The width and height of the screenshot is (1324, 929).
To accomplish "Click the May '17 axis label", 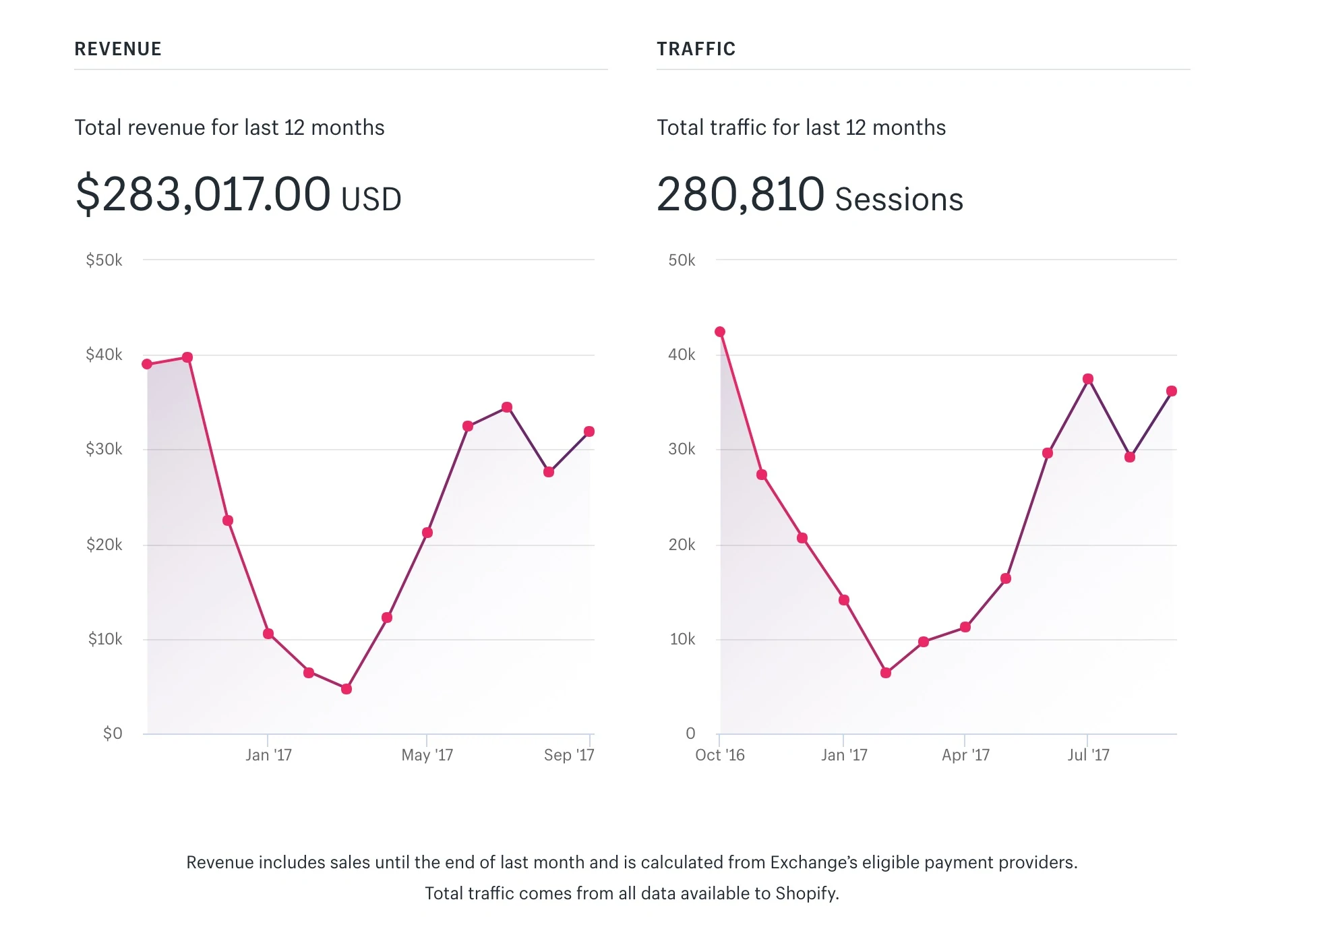I will [427, 755].
